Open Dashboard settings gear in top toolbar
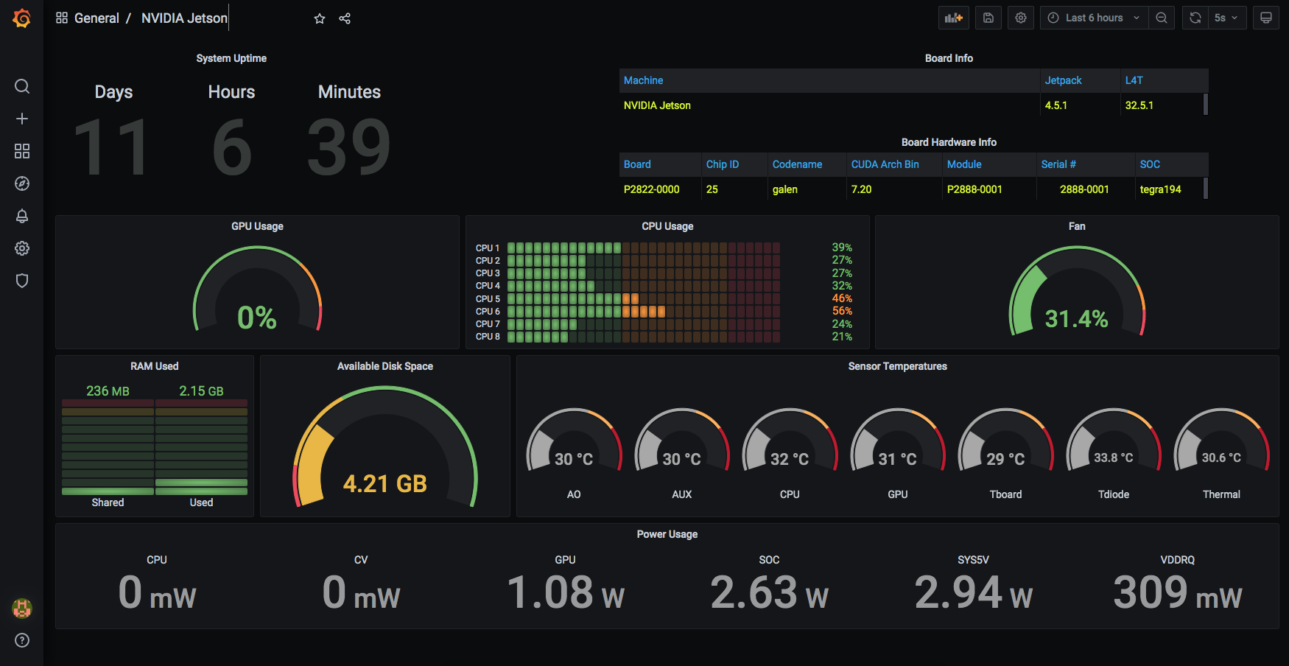The image size is (1289, 666). pyautogui.click(x=1021, y=18)
